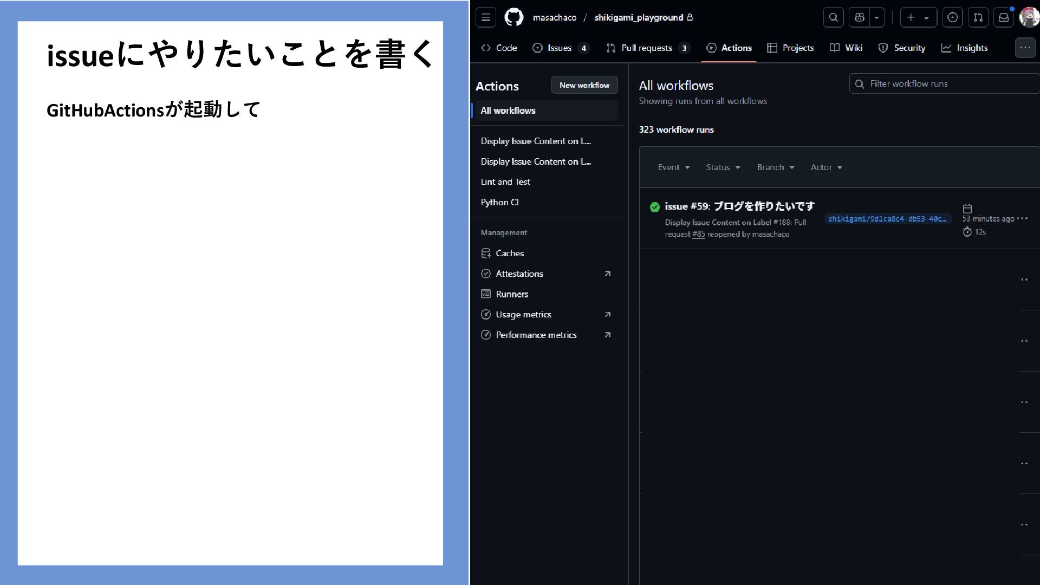Click the Attestations external link arrow
Viewport: 1040px width, 585px height.
[607, 274]
